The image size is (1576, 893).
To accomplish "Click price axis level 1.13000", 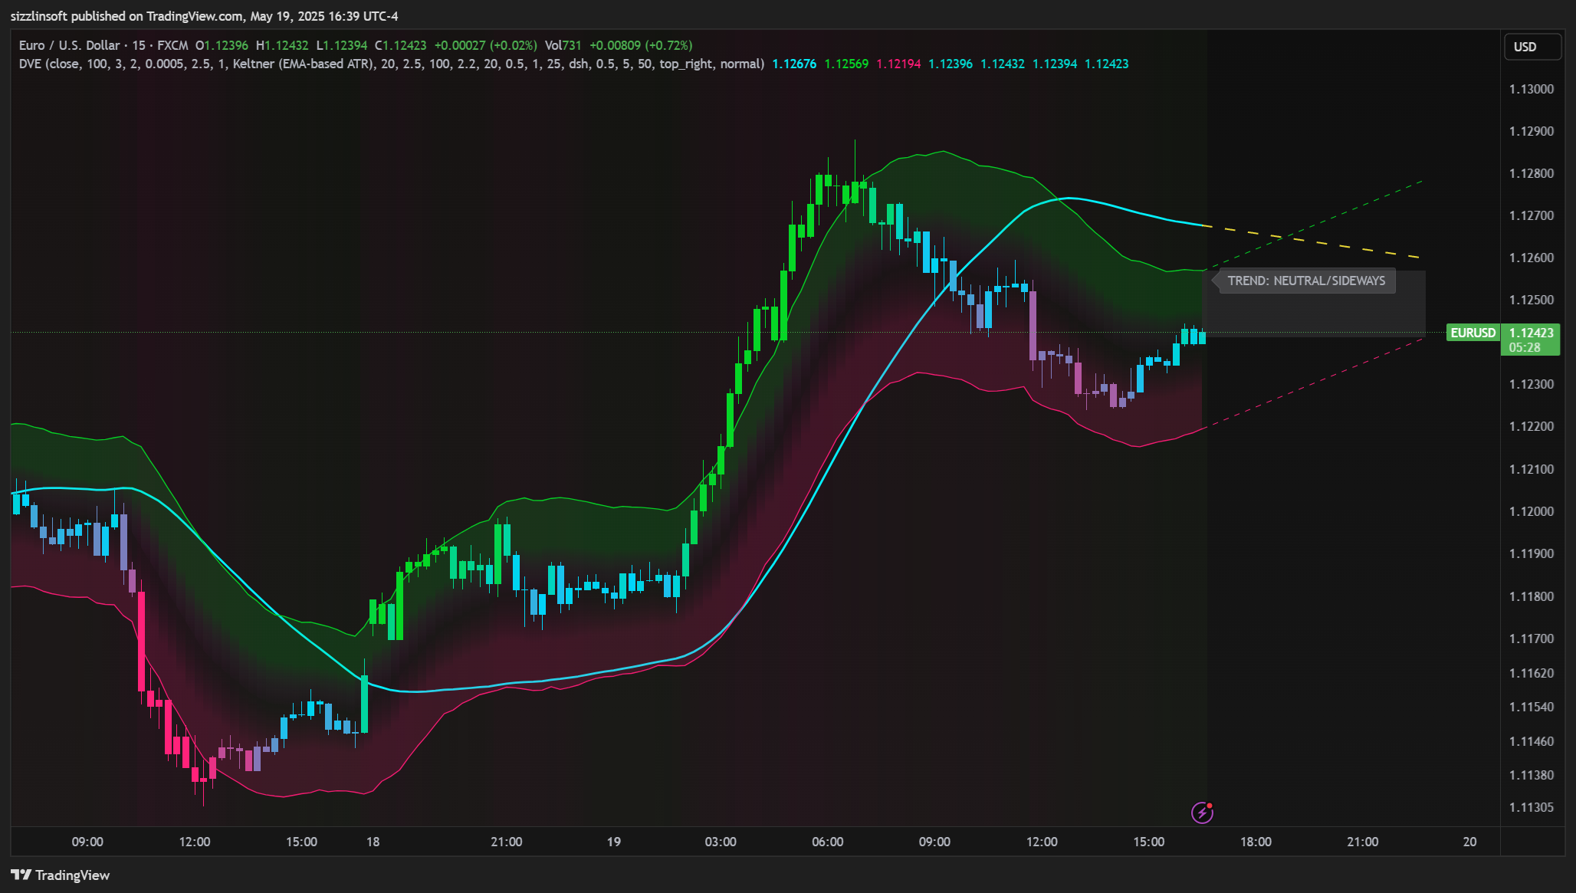I will (1531, 89).
